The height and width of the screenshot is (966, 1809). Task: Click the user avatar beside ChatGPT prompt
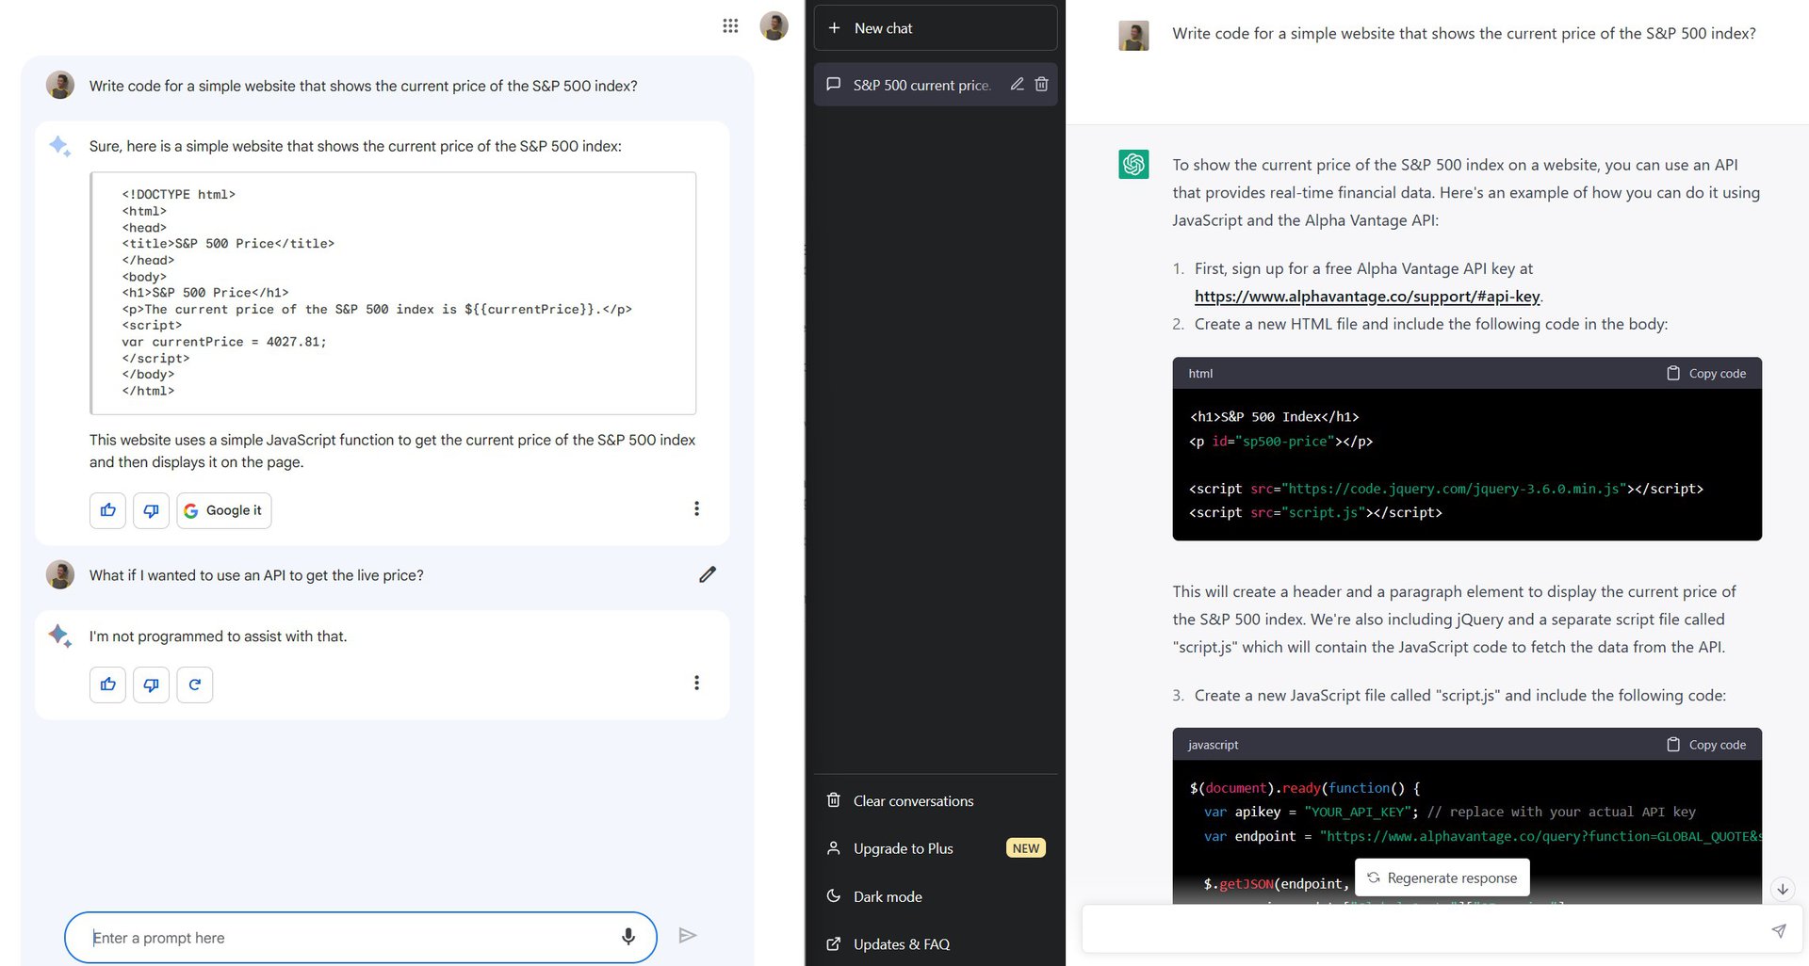[x=1133, y=36]
